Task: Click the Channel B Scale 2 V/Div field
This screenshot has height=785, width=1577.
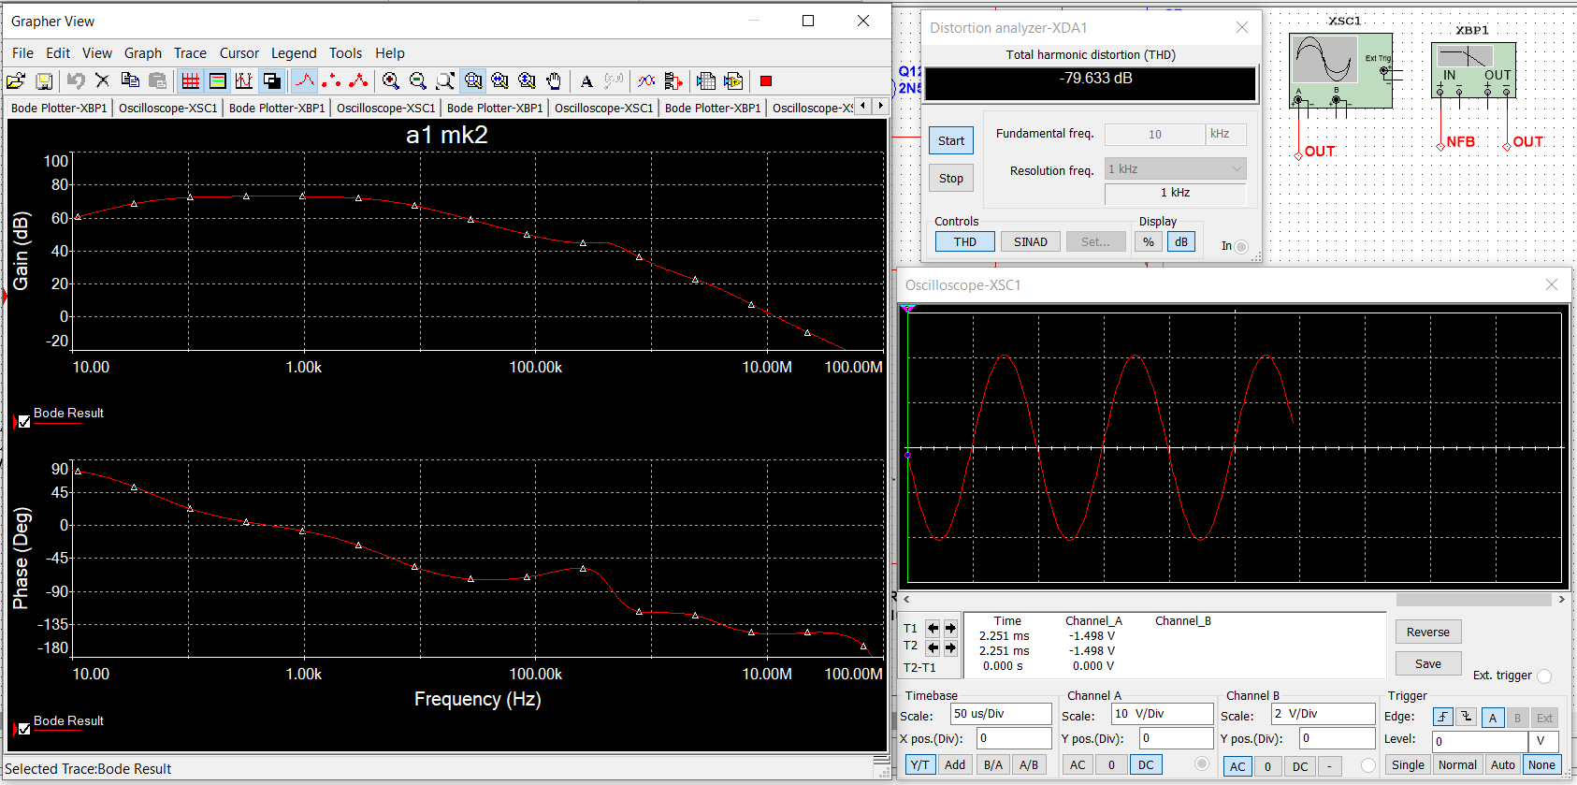Action: click(x=1324, y=714)
